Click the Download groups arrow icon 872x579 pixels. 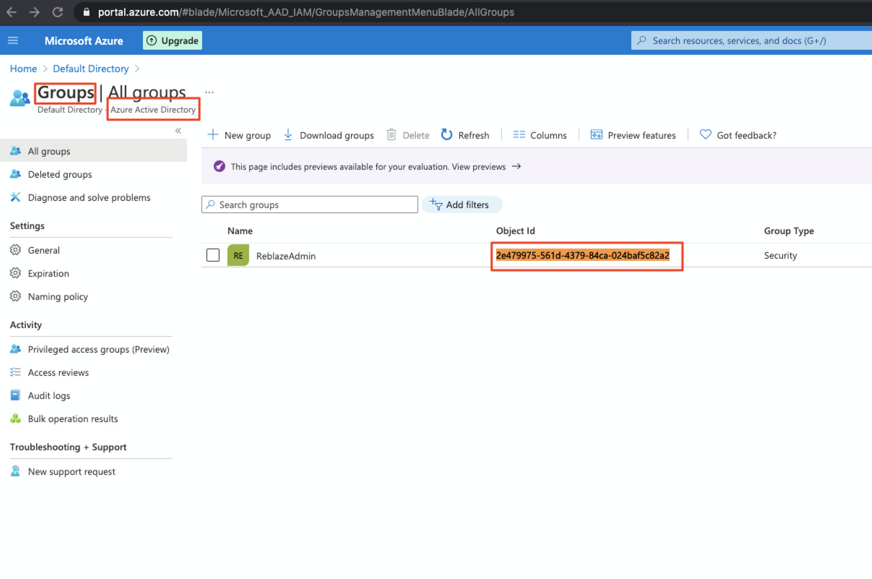288,135
